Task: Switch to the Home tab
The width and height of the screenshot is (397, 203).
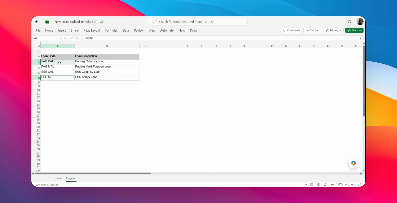Action: pyautogui.click(x=49, y=30)
